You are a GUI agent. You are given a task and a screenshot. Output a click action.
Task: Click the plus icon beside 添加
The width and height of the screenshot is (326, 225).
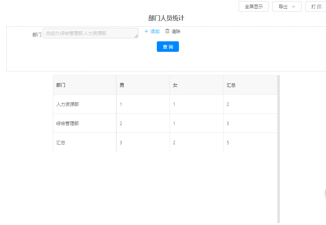pyautogui.click(x=146, y=32)
